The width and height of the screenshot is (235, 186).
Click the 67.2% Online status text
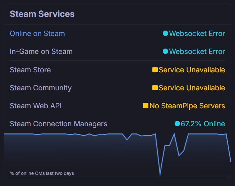(x=203, y=124)
